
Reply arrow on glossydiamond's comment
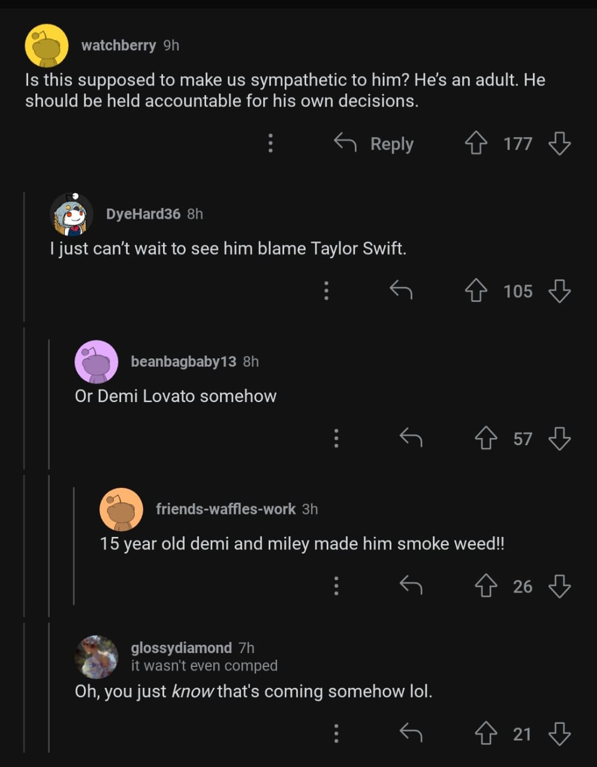coord(411,734)
